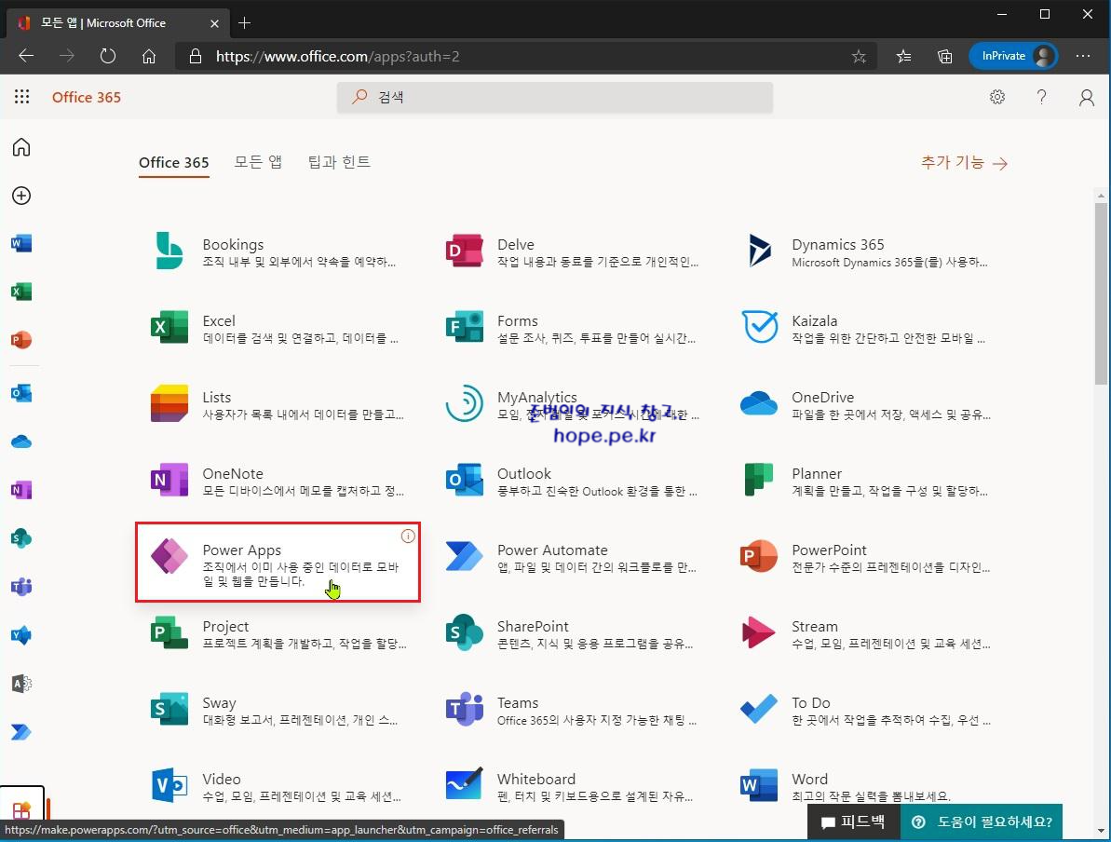Launch the Stream app icon
The image size is (1111, 842).
coord(758,632)
